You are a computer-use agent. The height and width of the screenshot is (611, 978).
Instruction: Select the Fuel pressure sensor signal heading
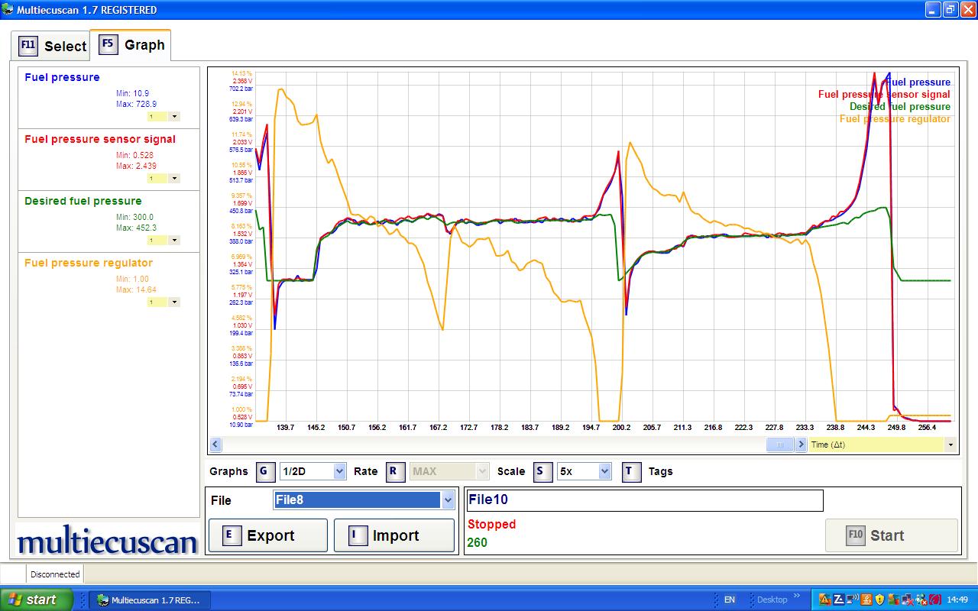pyautogui.click(x=100, y=139)
